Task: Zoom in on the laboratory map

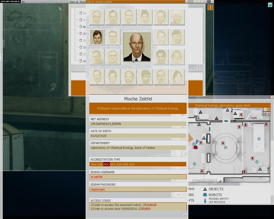Action: coord(265,114)
